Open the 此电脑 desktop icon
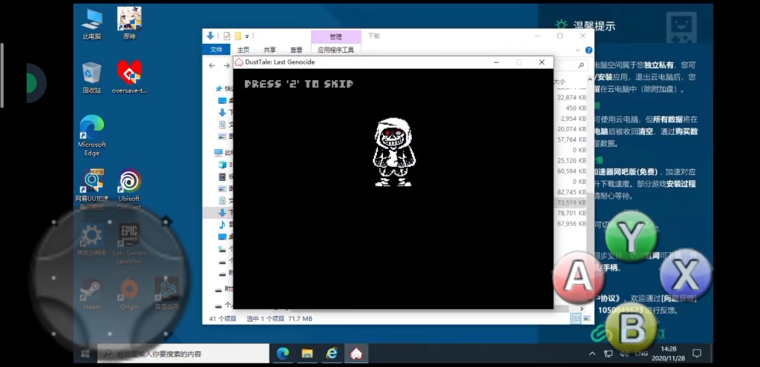 pos(91,23)
